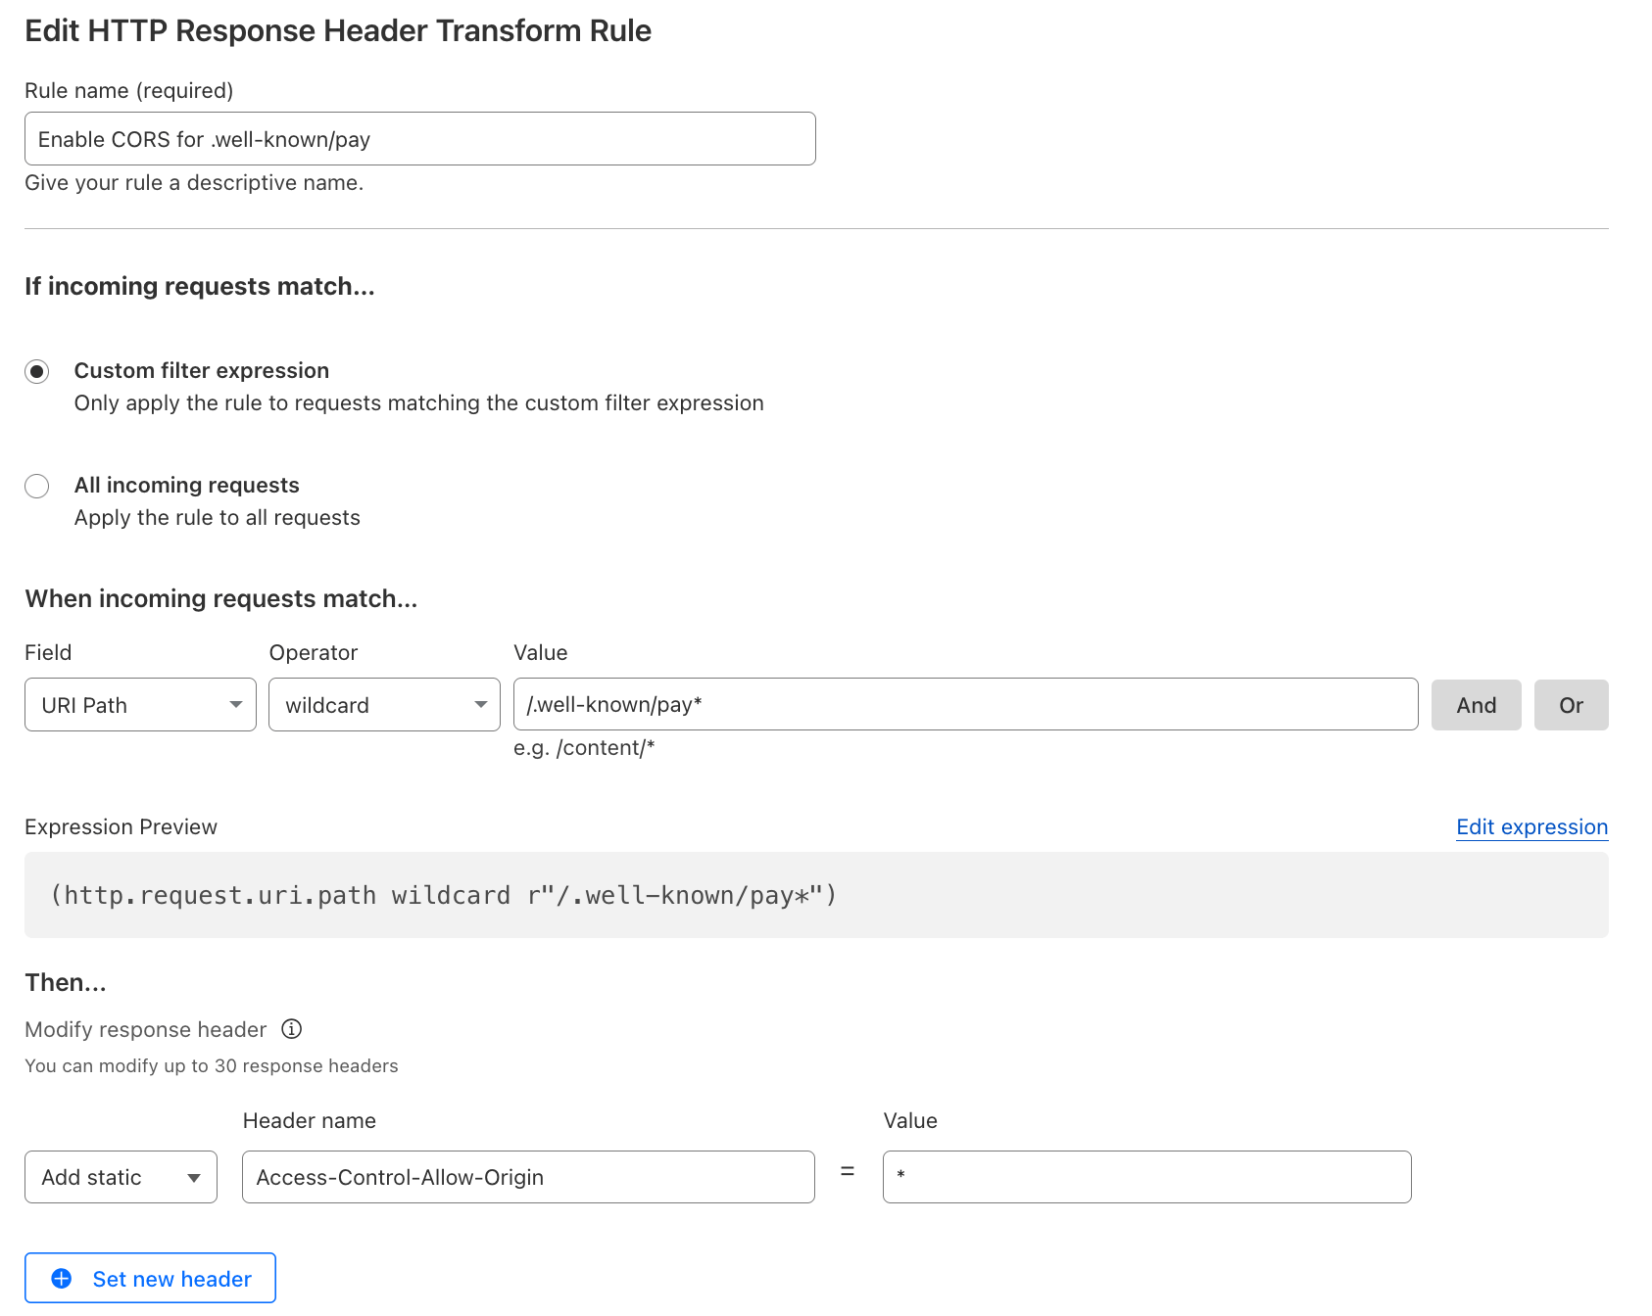The width and height of the screenshot is (1652, 1316).
Task: Click the plus icon on Set new header
Action: 62,1278
